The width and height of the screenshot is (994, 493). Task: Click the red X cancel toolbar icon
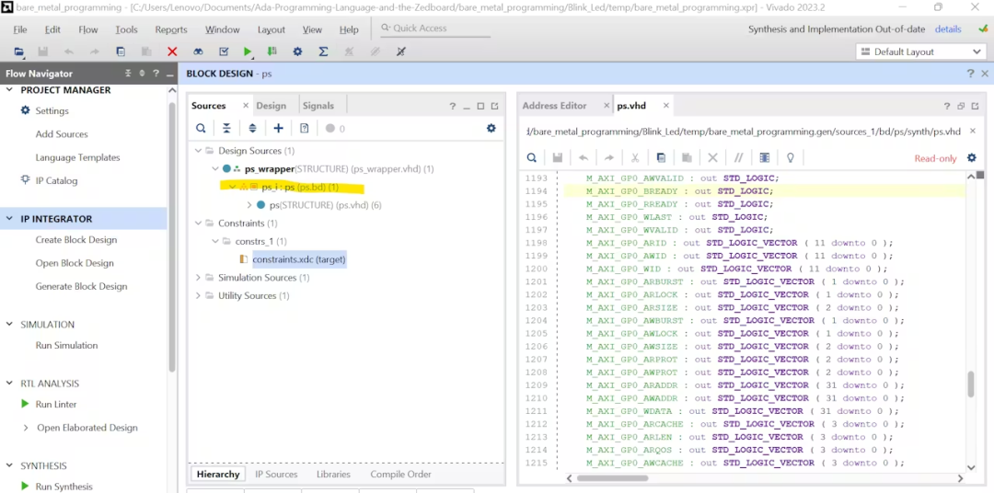coord(172,52)
